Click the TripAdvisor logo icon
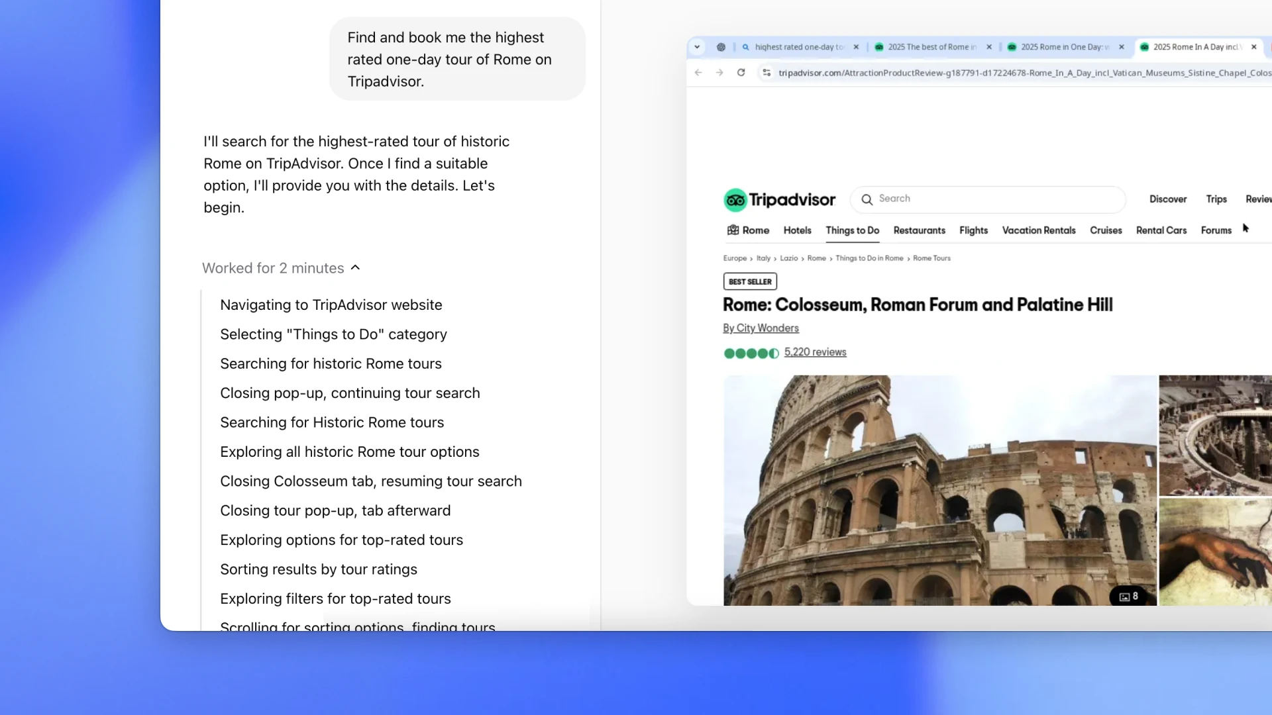This screenshot has height=715, width=1272. (x=735, y=198)
